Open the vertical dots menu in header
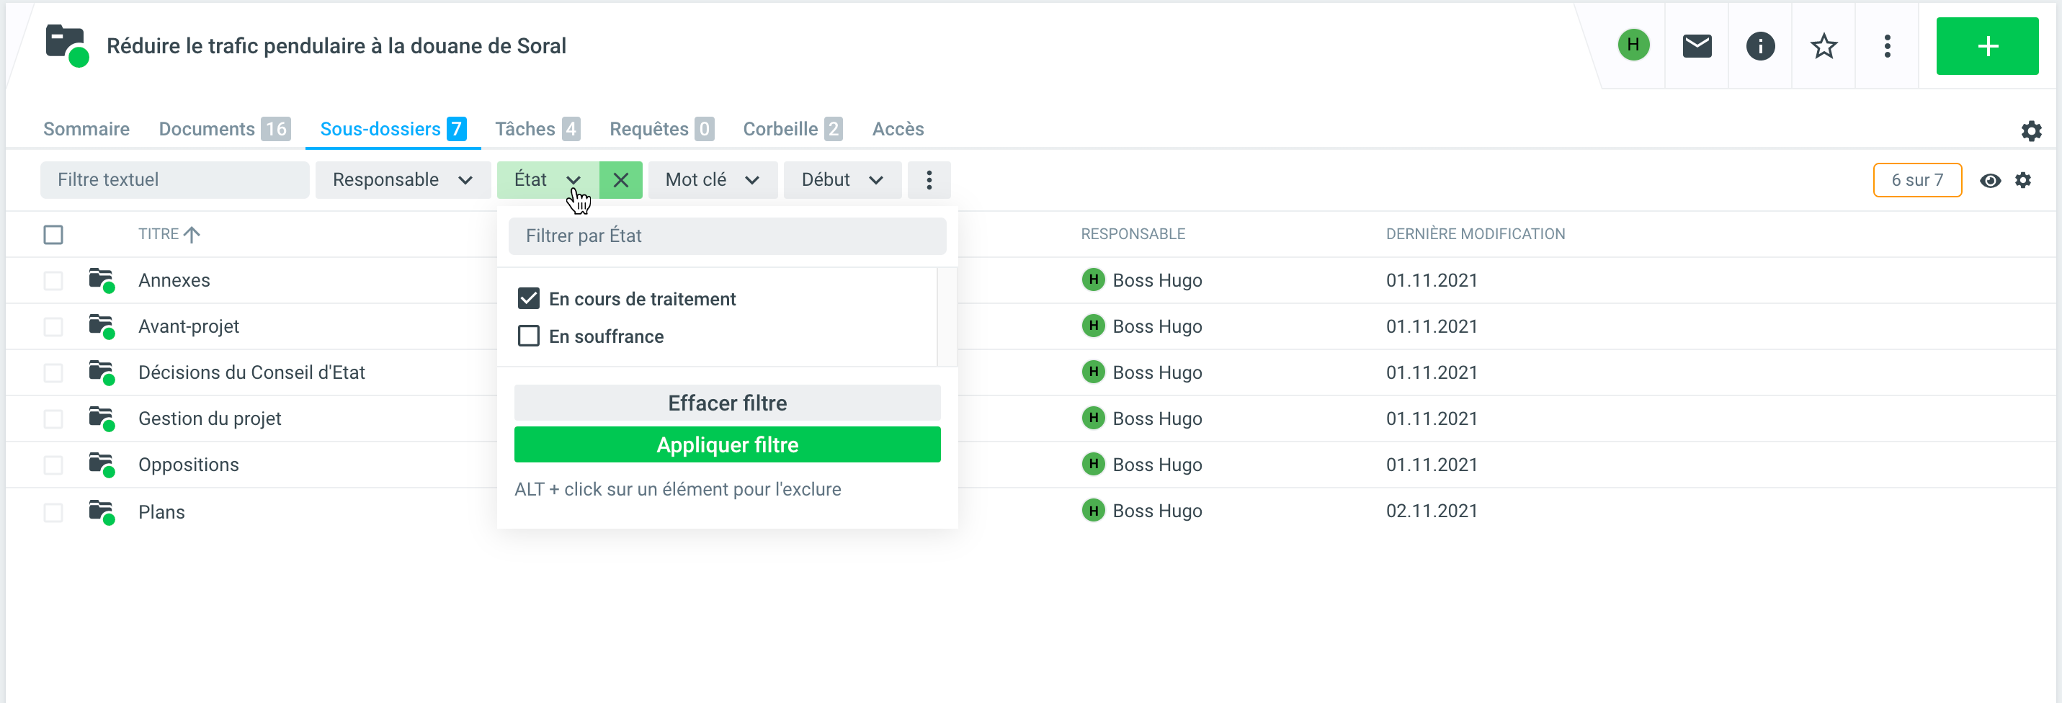This screenshot has height=703, width=2062. tap(1887, 46)
